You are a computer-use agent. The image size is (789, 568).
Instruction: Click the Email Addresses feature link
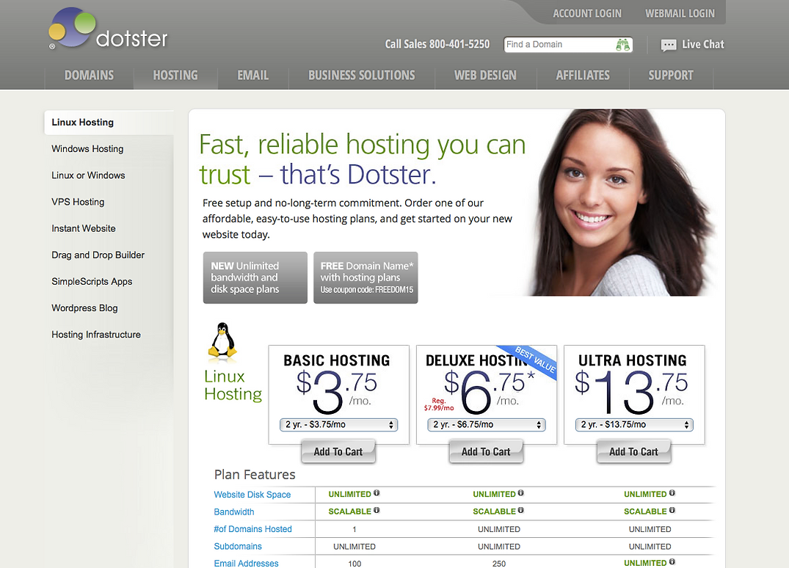tap(246, 564)
